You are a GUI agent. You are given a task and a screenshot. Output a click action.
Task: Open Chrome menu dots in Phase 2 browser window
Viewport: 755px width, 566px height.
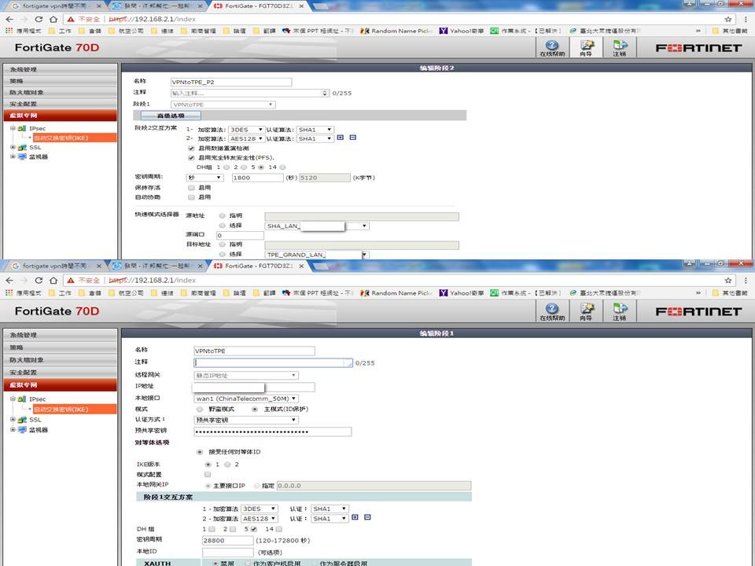click(x=746, y=19)
